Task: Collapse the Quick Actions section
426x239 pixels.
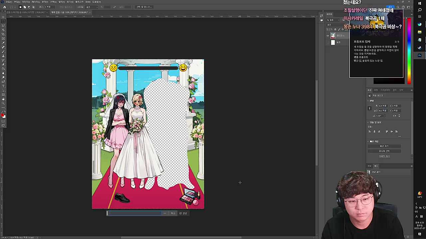Action: (x=368, y=141)
